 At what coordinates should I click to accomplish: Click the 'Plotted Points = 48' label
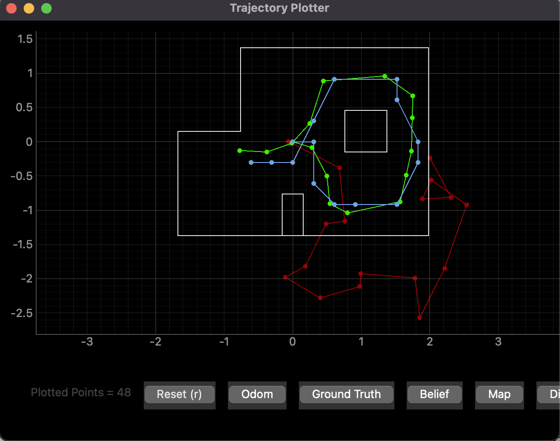pos(81,392)
